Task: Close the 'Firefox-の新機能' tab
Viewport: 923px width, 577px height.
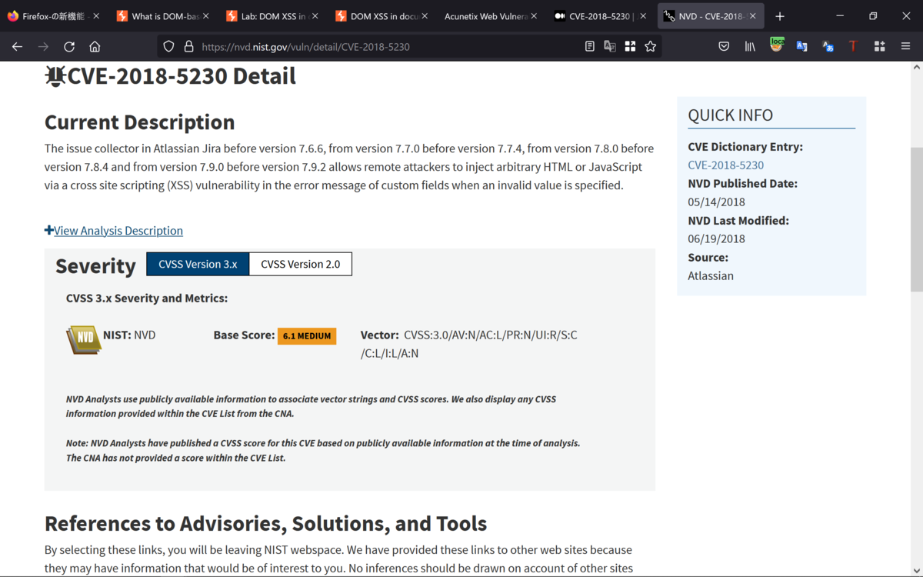Action: pyautogui.click(x=96, y=16)
